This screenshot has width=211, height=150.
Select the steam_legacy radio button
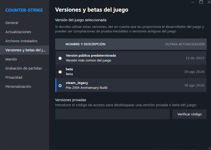[60, 85]
